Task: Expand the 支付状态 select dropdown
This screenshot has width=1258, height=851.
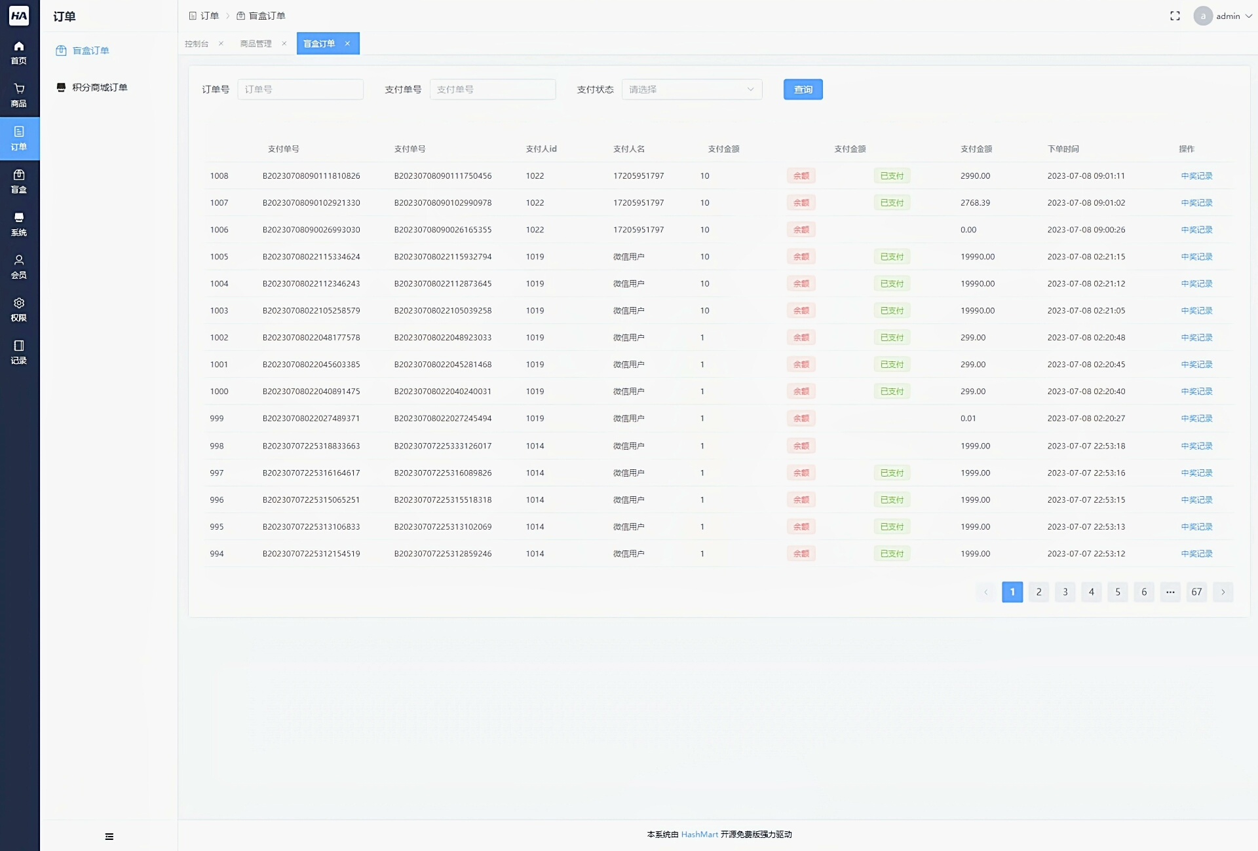Action: point(691,89)
